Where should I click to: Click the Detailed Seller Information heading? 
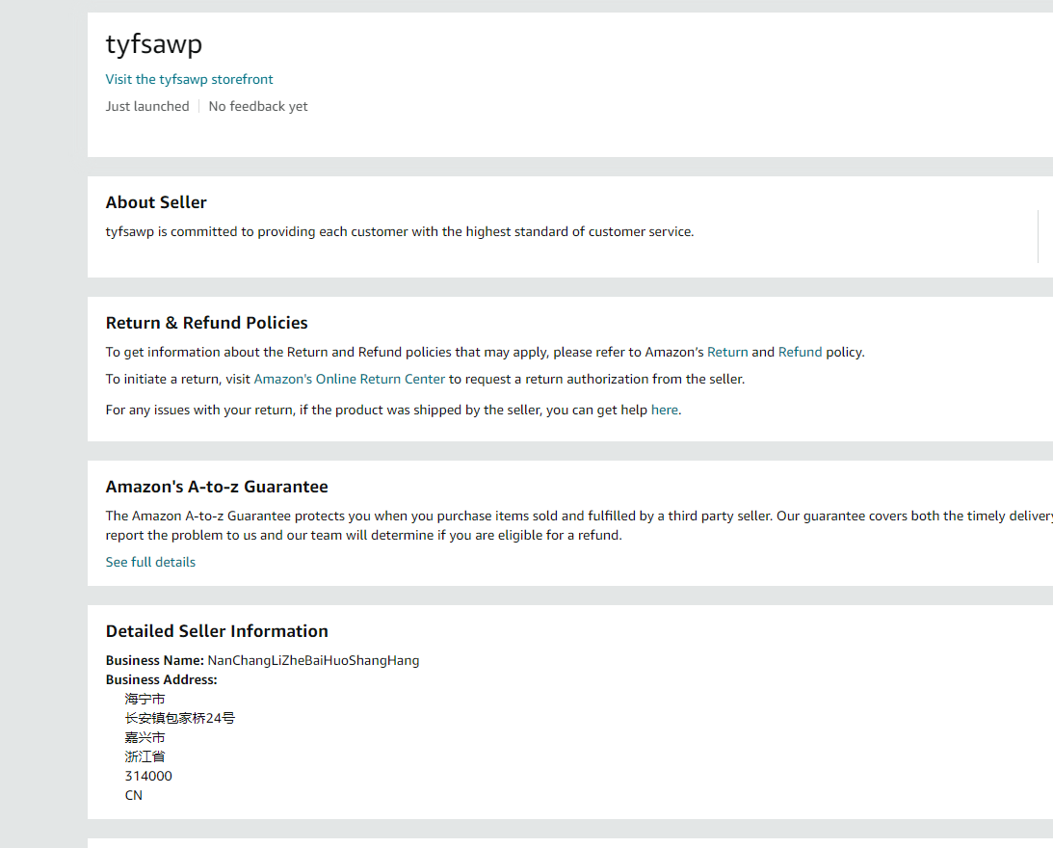[x=217, y=631]
